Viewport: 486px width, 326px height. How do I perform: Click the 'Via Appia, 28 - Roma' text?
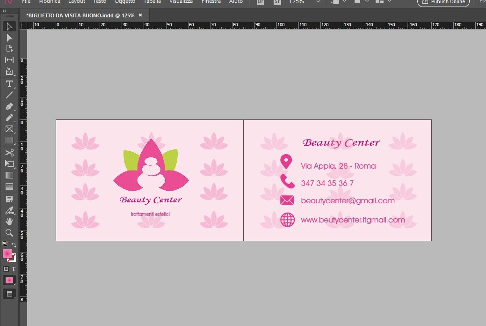338,166
